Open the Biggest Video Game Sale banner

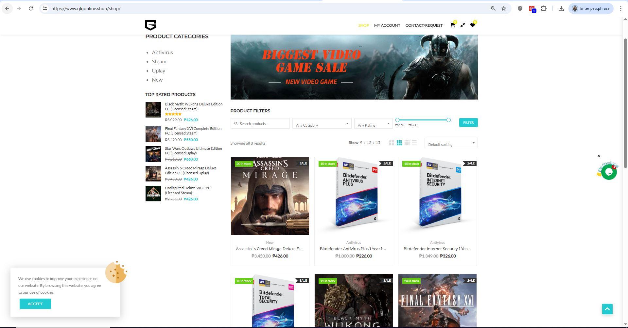pyautogui.click(x=354, y=67)
